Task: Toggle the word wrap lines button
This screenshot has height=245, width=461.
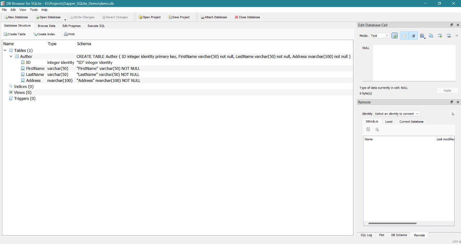Action: point(413,36)
